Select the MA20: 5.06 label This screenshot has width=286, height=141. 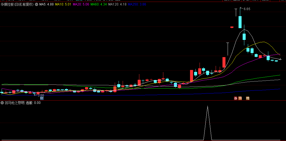coord(81,5)
